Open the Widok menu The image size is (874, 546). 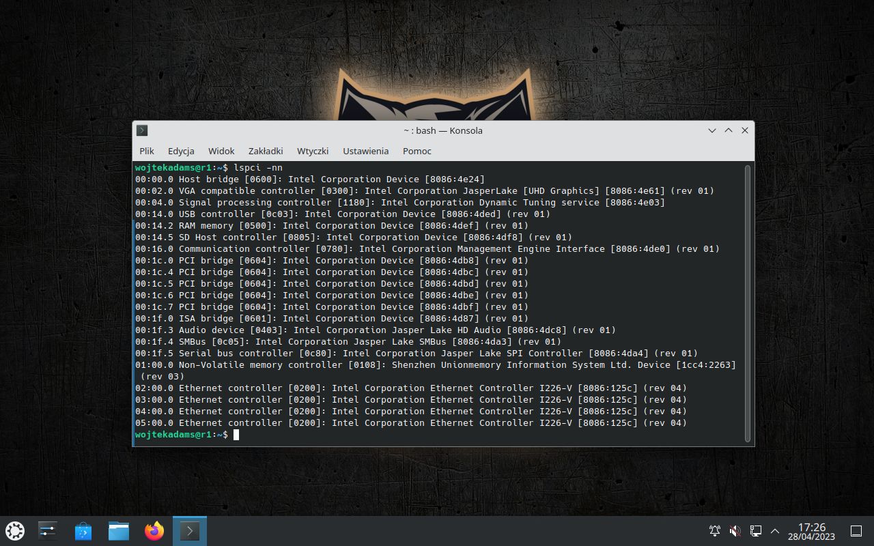pyautogui.click(x=221, y=151)
